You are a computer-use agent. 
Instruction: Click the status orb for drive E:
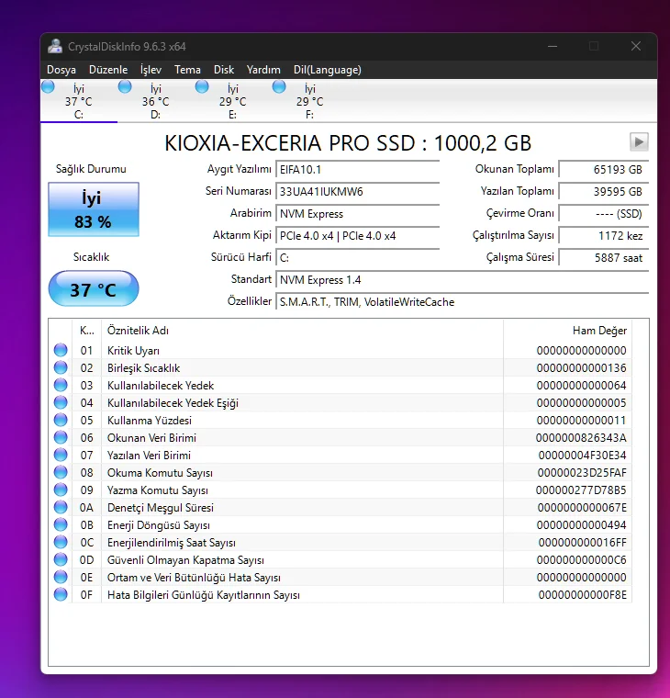202,86
